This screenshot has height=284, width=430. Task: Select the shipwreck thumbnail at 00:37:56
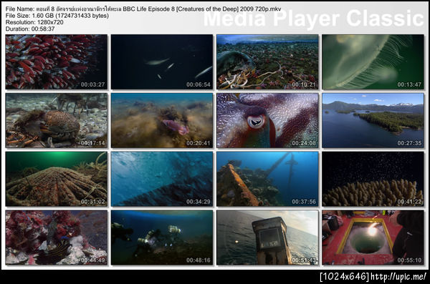267,179
